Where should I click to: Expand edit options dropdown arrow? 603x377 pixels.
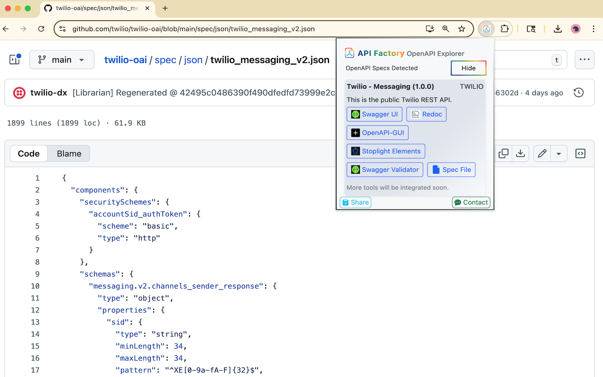coord(558,154)
